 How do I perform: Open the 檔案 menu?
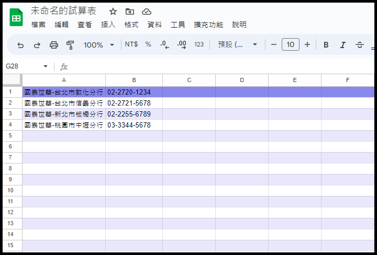(x=38, y=25)
